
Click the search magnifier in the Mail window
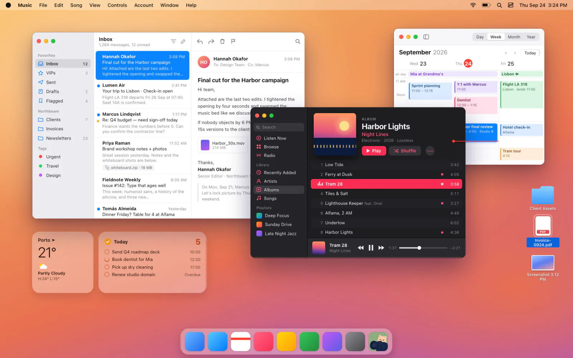tap(298, 42)
